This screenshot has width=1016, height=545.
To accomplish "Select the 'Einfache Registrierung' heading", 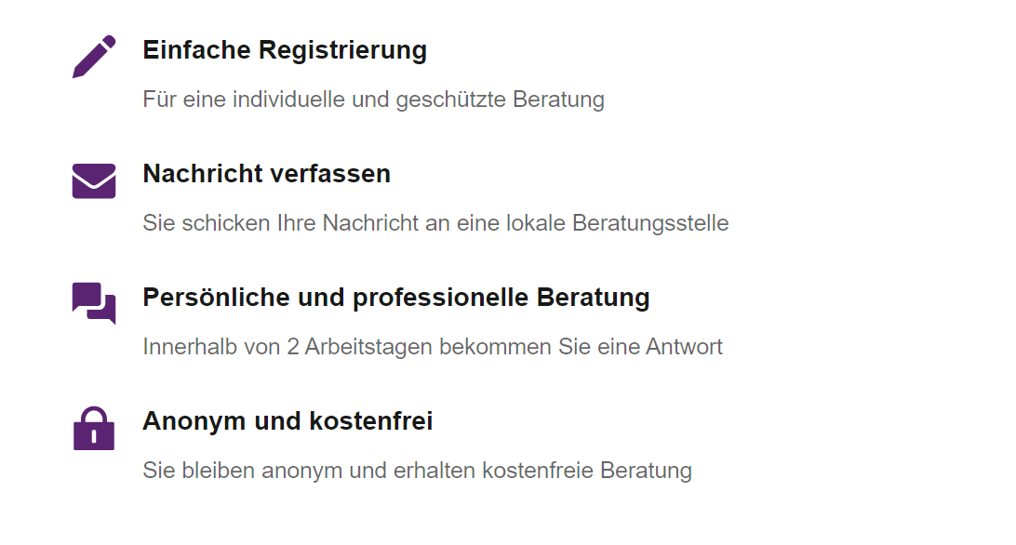I will point(285,50).
